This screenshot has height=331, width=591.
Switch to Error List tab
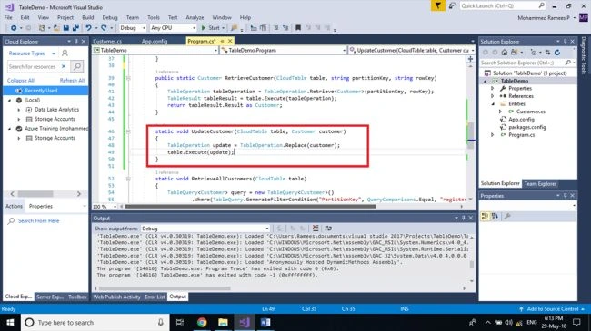point(155,297)
